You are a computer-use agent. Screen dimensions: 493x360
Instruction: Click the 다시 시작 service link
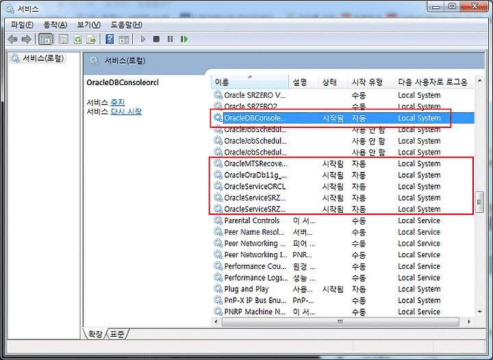(126, 112)
